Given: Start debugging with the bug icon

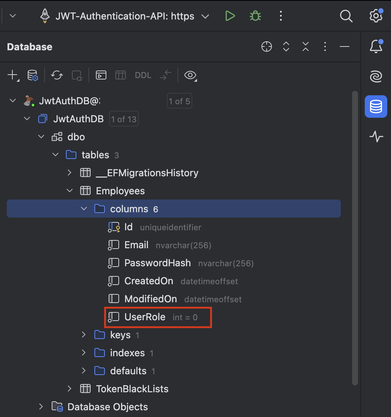Looking at the screenshot, I should (255, 16).
